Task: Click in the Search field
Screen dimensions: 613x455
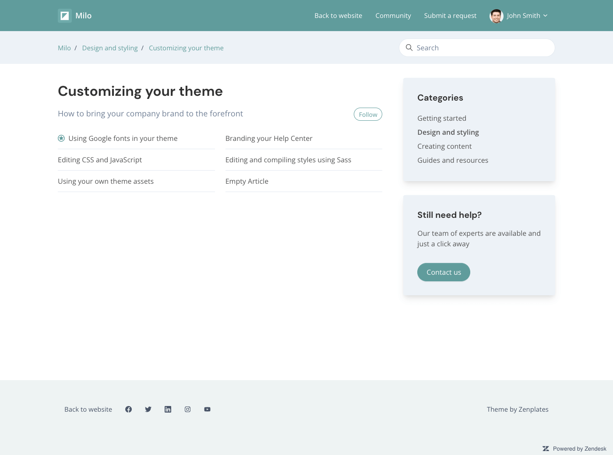Action: (x=482, y=48)
